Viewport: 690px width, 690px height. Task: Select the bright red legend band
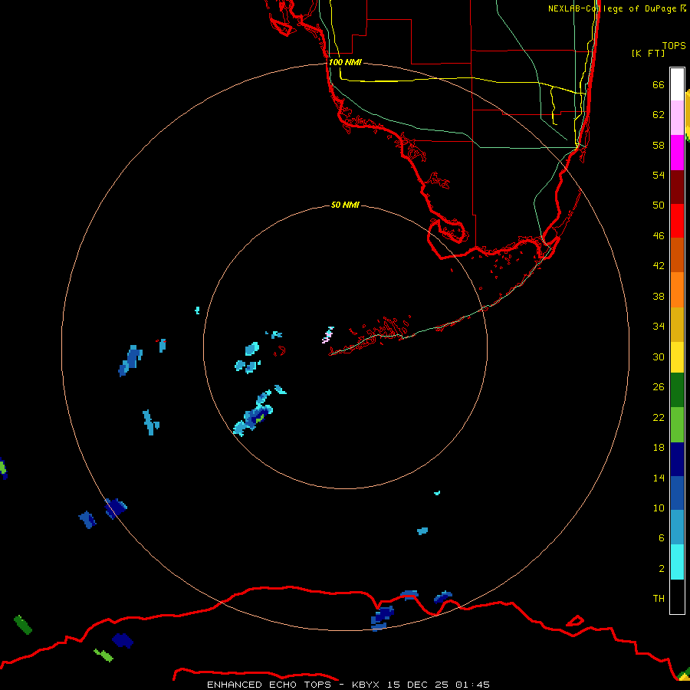pos(677,221)
